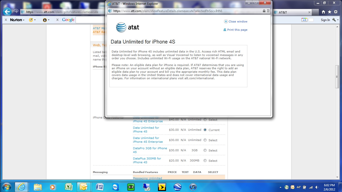The height and width of the screenshot is (192, 342).
Task: Open the yellow arrow app in taskbar
Action: (x=162, y=187)
